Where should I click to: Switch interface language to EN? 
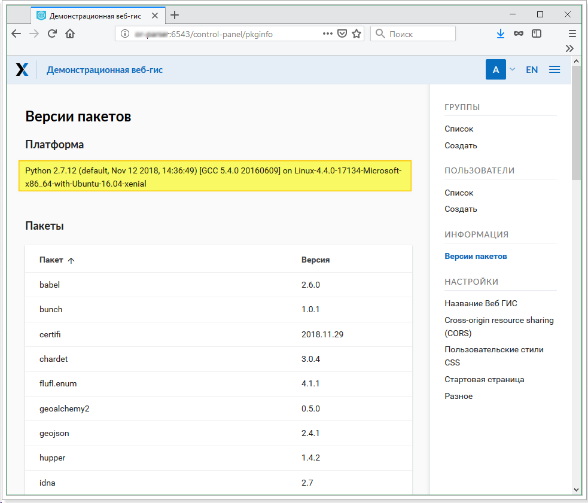click(532, 70)
